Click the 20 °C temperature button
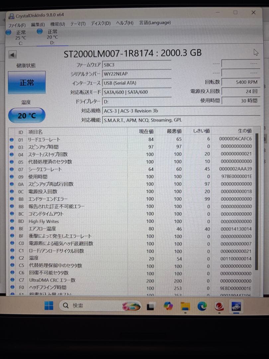This screenshot has width=269, height=359. (27, 116)
